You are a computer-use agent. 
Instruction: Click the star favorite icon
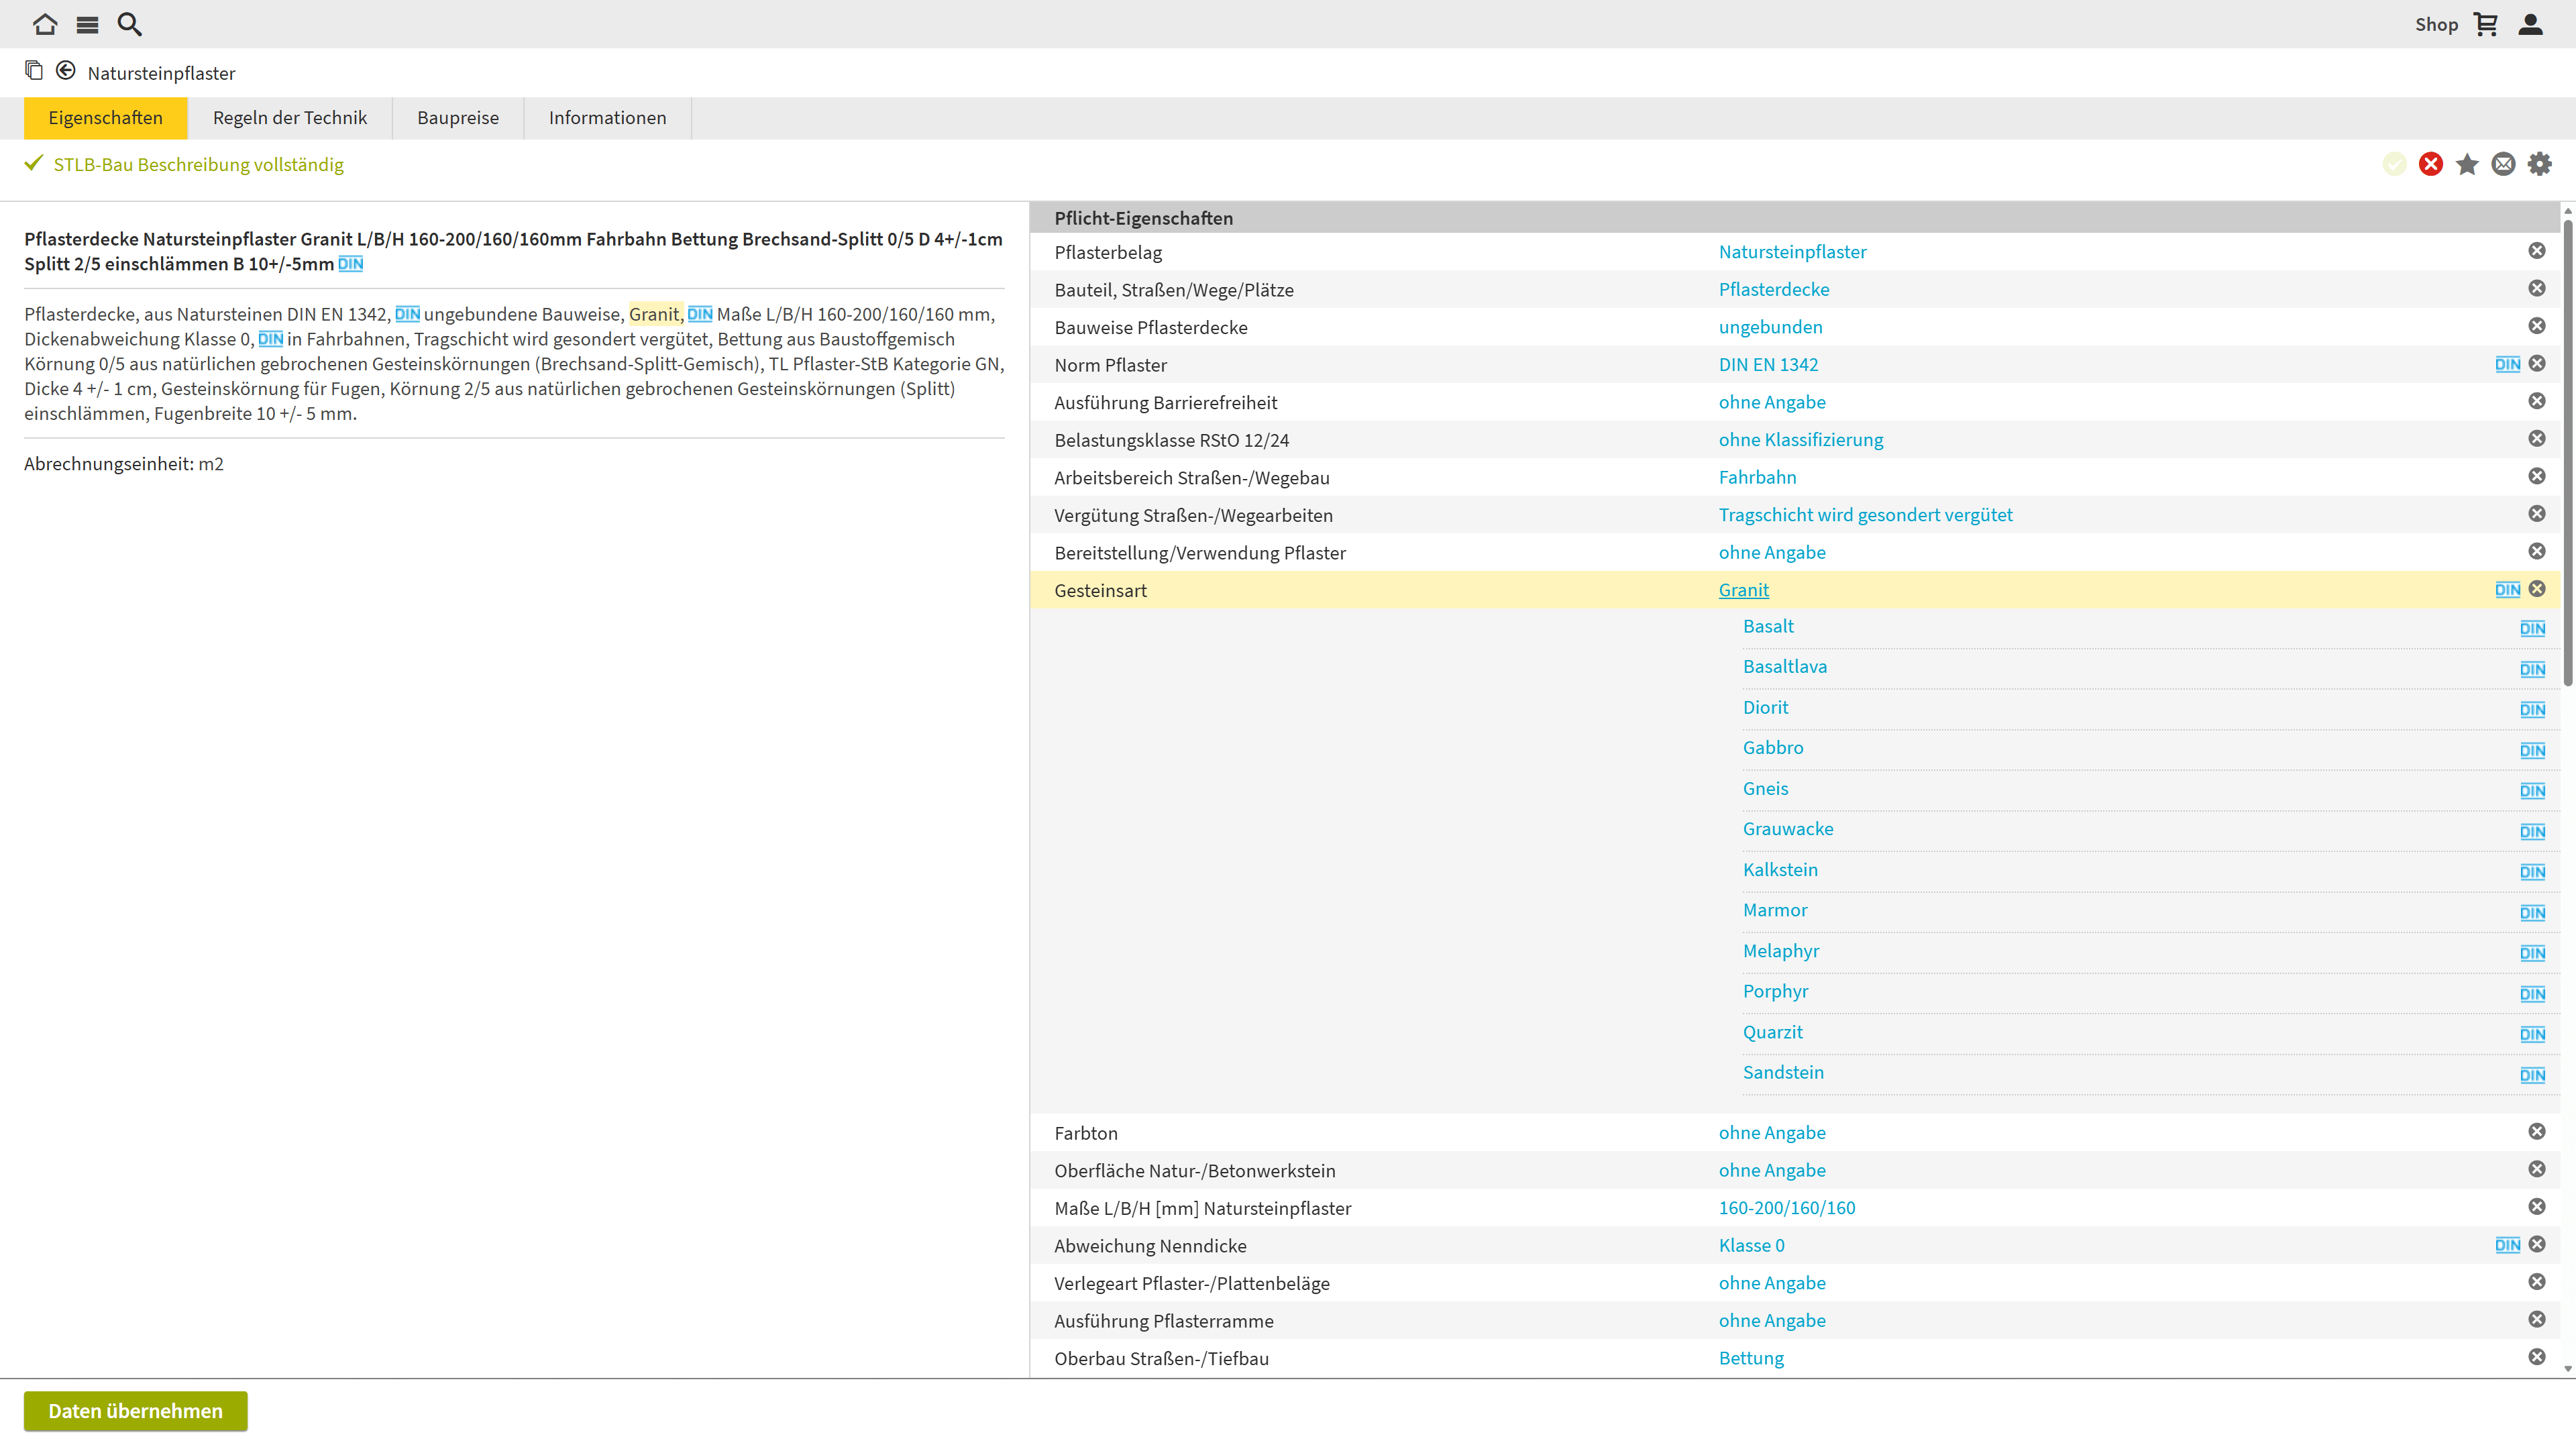2467,164
